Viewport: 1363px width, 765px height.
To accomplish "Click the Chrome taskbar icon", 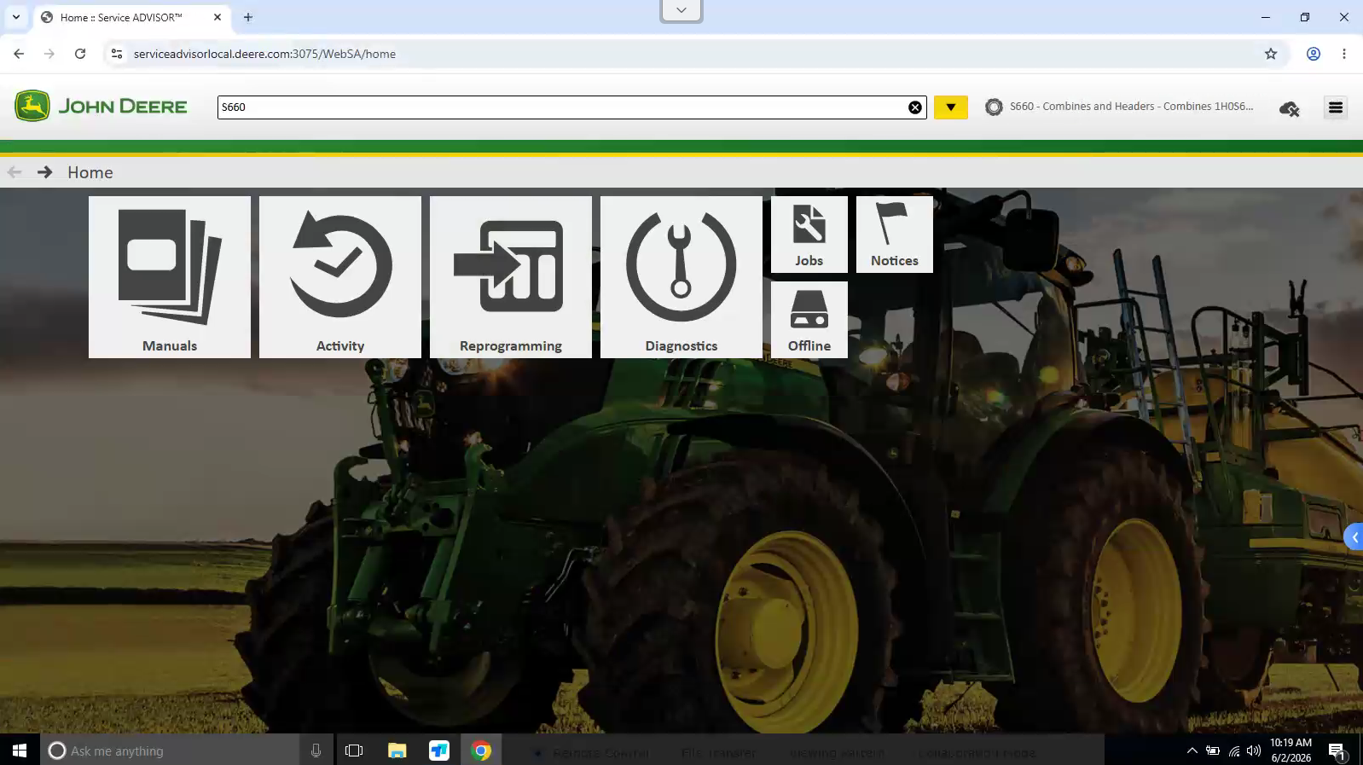I will (481, 751).
